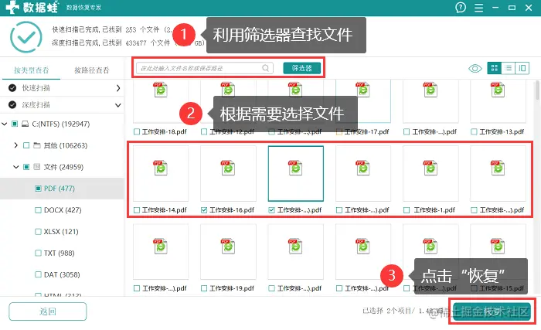Viewport: 541px width, 330px height.
Task: Click PDF icon of 工作安排-14.pdf
Action: [x=161, y=168]
